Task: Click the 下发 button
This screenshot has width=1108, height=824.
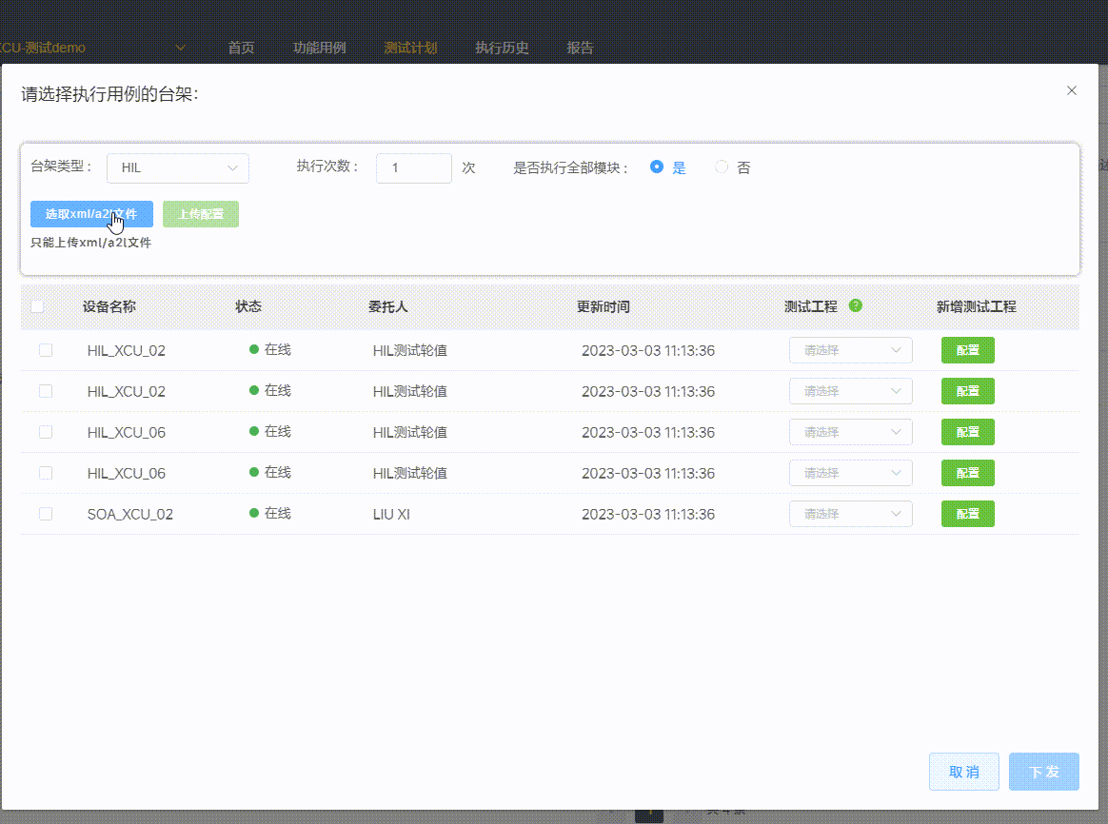Action: tap(1043, 772)
